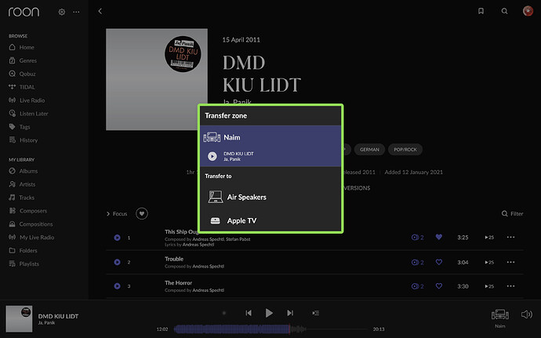Click the POP/ROCK genre tag

tap(405, 150)
